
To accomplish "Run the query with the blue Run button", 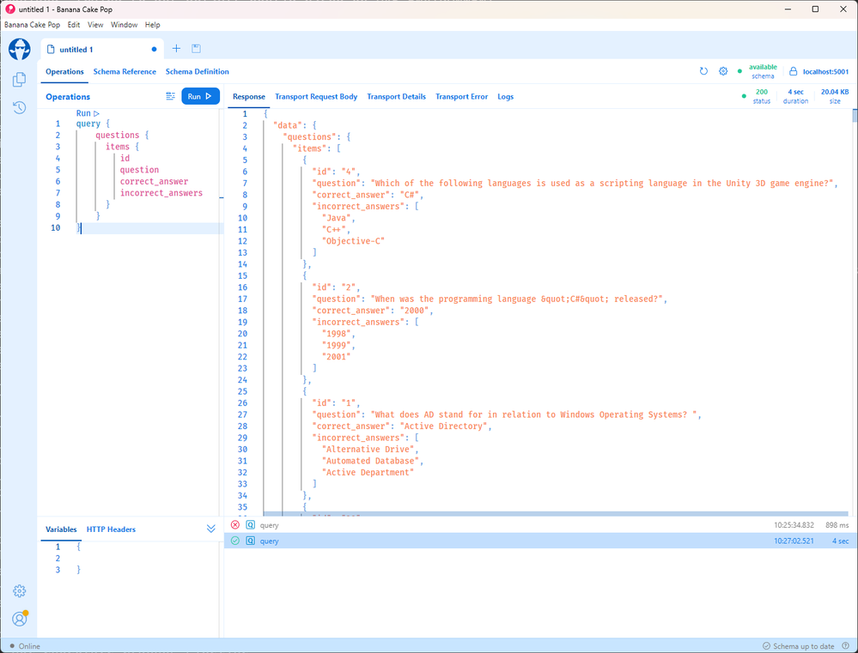I will [x=200, y=96].
